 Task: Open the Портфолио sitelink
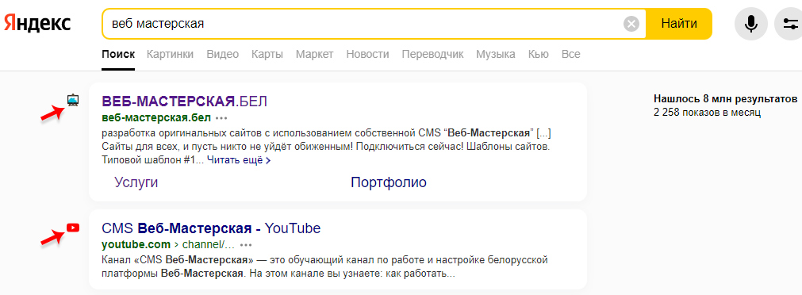tap(388, 182)
